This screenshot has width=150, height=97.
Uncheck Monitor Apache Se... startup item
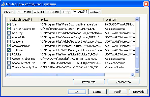(x=9, y=29)
